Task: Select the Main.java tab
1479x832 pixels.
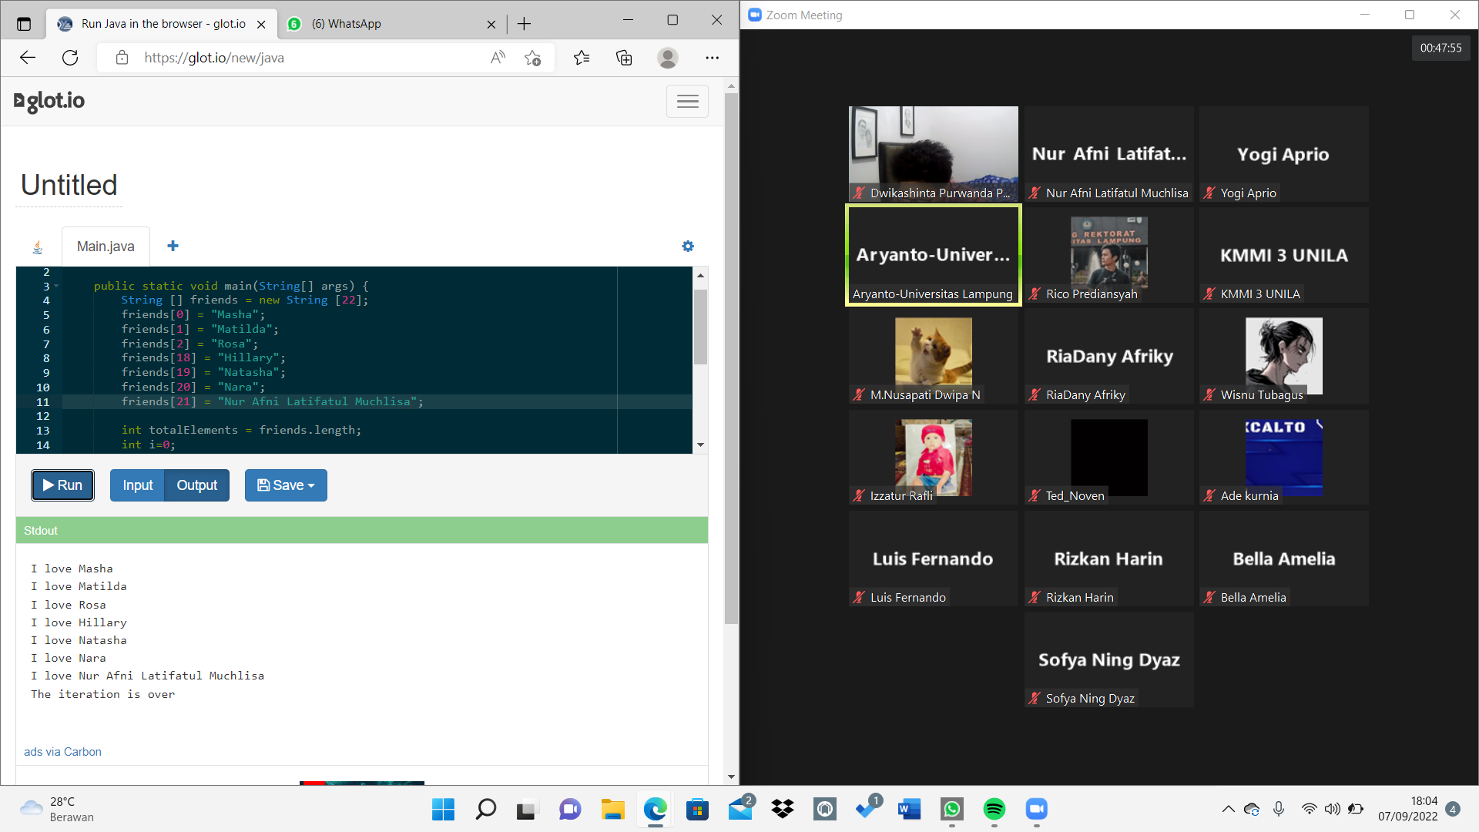Action: (x=106, y=246)
